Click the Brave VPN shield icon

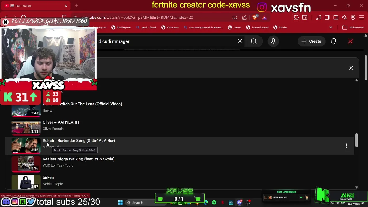353,18
